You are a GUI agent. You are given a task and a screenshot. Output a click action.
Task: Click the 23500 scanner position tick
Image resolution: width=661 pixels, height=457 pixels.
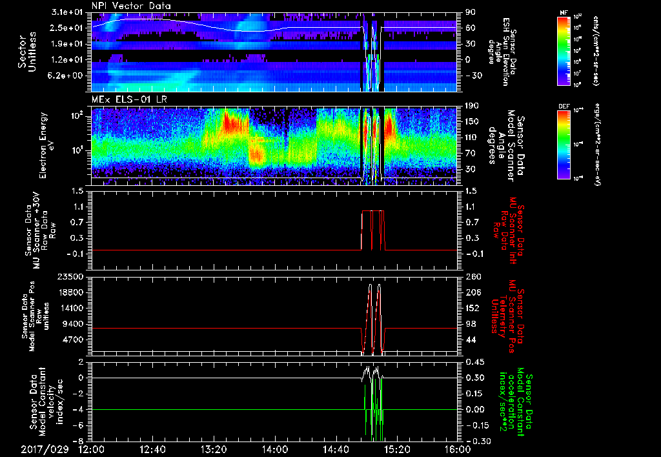71,276
